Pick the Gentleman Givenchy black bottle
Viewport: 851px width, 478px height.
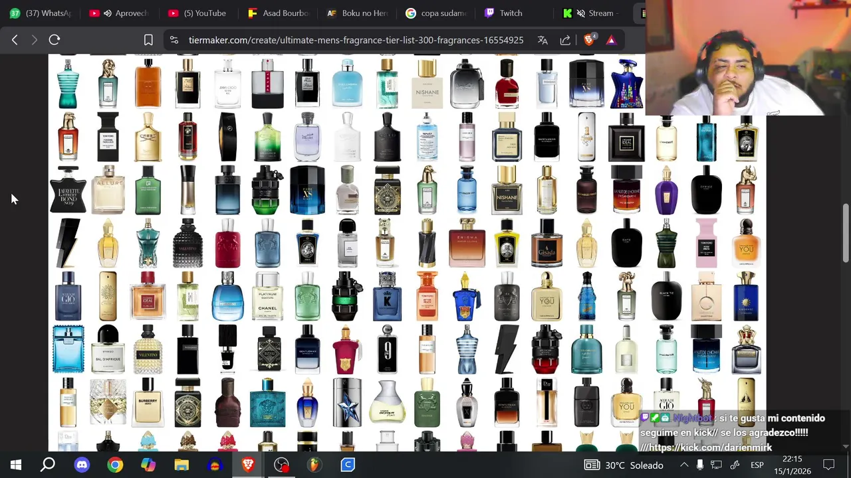tap(547, 137)
